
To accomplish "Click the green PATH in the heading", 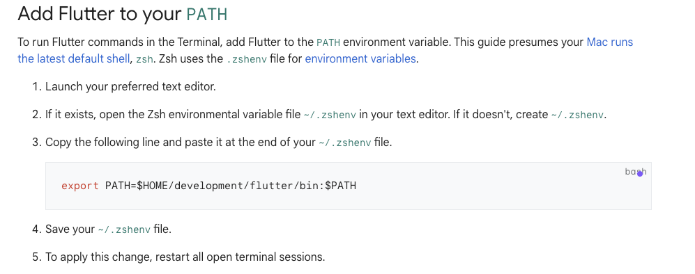I will pyautogui.click(x=207, y=15).
